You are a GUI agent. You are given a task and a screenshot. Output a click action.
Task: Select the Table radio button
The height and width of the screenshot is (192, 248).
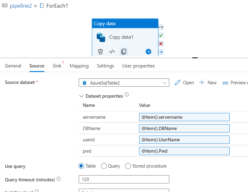[81, 166]
